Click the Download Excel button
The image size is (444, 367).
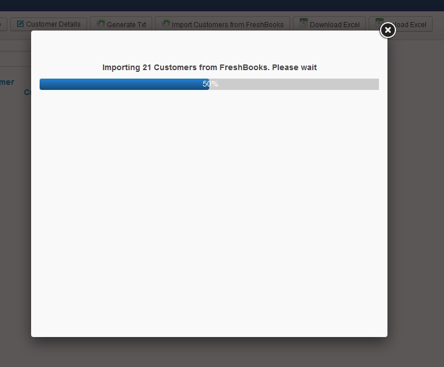[x=329, y=24]
